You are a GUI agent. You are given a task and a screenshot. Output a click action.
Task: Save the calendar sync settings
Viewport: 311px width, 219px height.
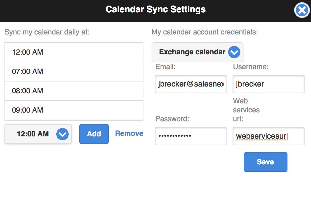point(265,162)
